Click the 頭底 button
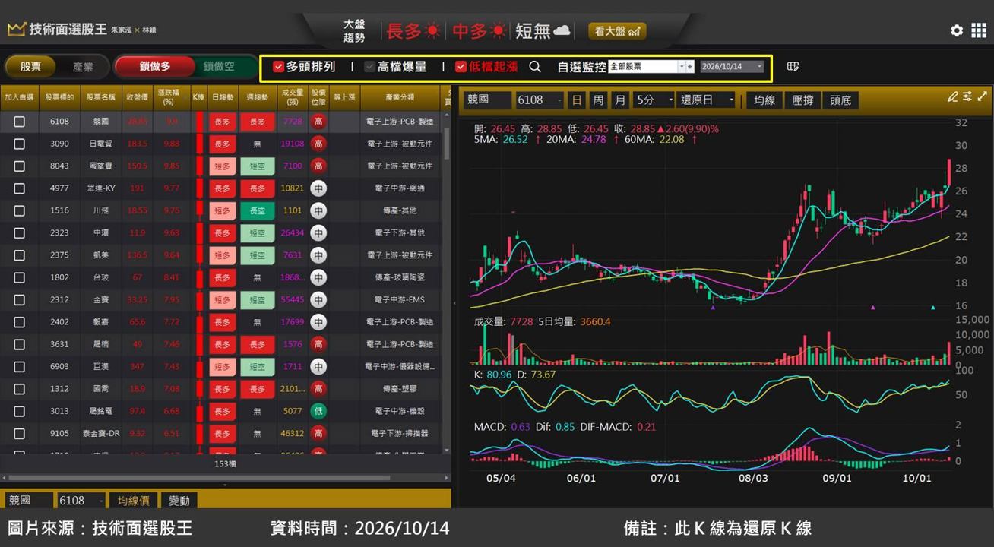 pyautogui.click(x=840, y=100)
